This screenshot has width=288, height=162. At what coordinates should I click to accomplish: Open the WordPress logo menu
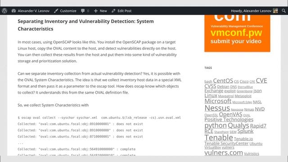point(4,11)
